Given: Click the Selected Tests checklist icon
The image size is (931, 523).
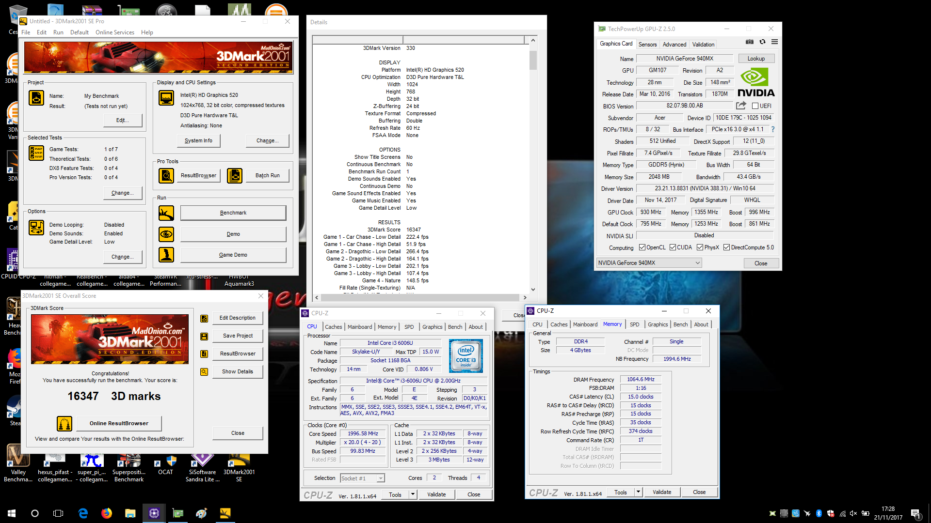Looking at the screenshot, I should coord(36,153).
